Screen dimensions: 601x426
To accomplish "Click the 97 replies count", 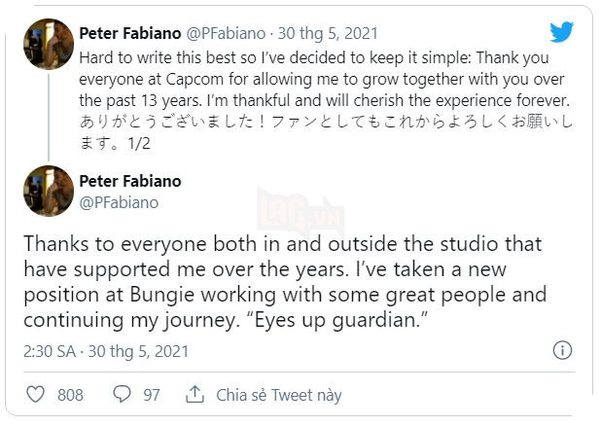I will point(151,395).
